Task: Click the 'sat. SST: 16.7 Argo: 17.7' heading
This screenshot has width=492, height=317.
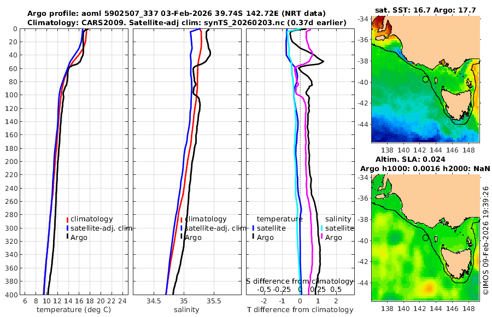Action: coord(425,10)
